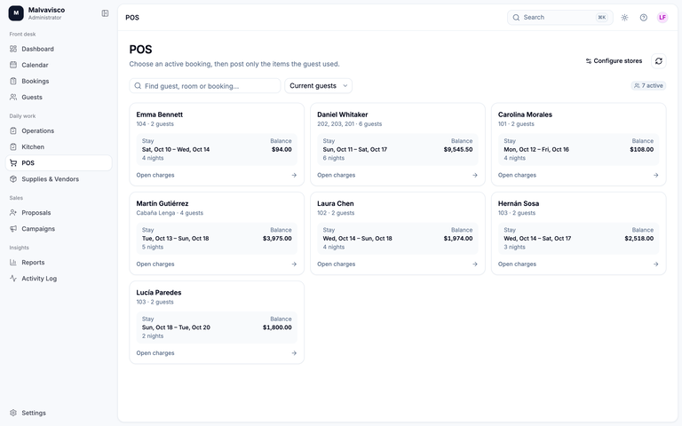Click the Settings gear icon
Screen dimensions: 682x426
13,413
